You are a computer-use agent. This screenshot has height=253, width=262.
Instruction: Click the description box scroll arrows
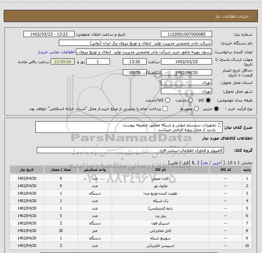click(x=219, y=125)
